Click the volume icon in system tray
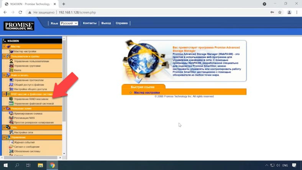Screen dimensions: 302x170 [x=278, y=165]
